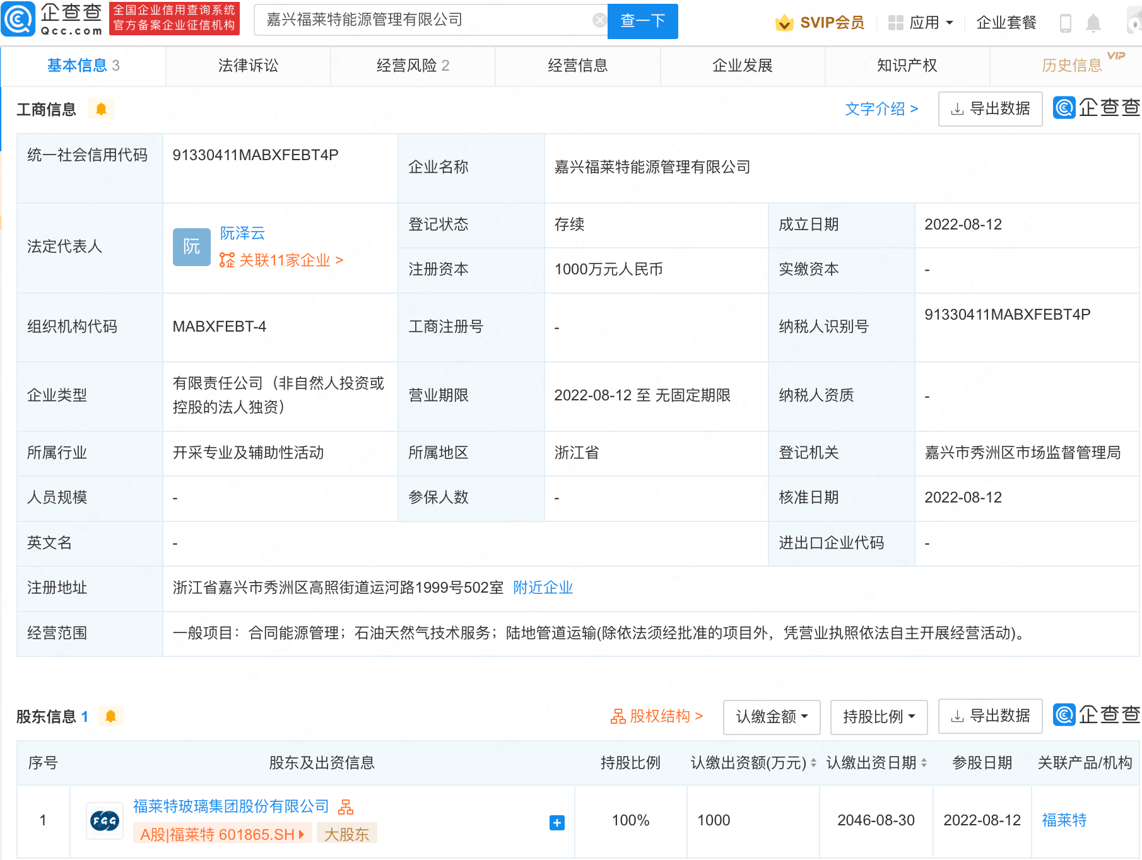Click the SVIP crown icon
The width and height of the screenshot is (1142, 860).
[x=784, y=23]
